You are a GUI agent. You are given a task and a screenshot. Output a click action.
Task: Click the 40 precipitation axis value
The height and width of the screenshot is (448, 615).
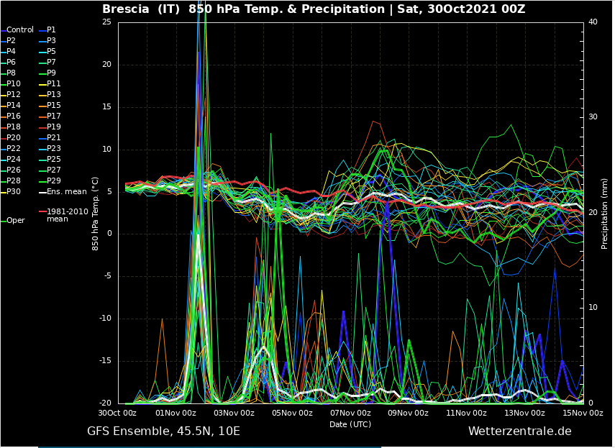(x=593, y=22)
